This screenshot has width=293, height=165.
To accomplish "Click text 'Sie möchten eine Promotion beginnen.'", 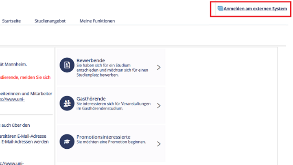I will [x=111, y=142].
